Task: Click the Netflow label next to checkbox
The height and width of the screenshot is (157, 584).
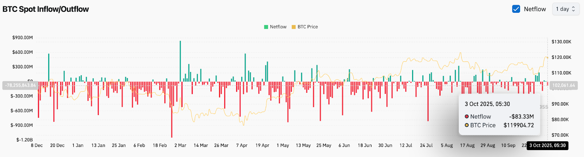Action: [535, 9]
